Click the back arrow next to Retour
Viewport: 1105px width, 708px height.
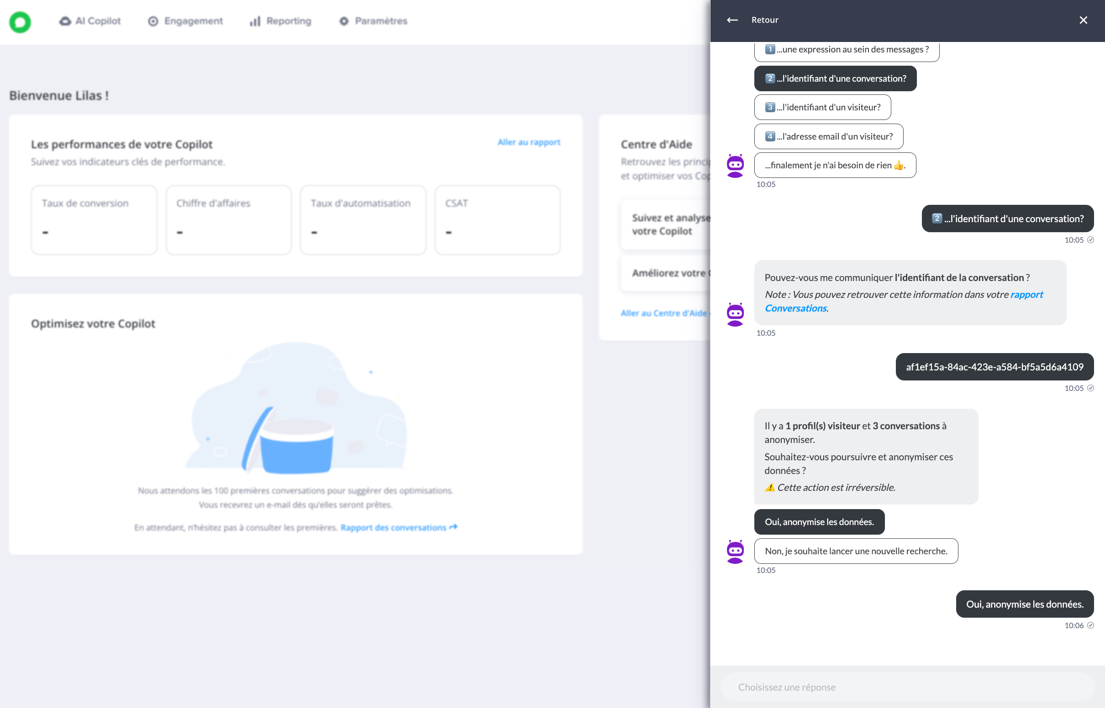[x=732, y=20]
